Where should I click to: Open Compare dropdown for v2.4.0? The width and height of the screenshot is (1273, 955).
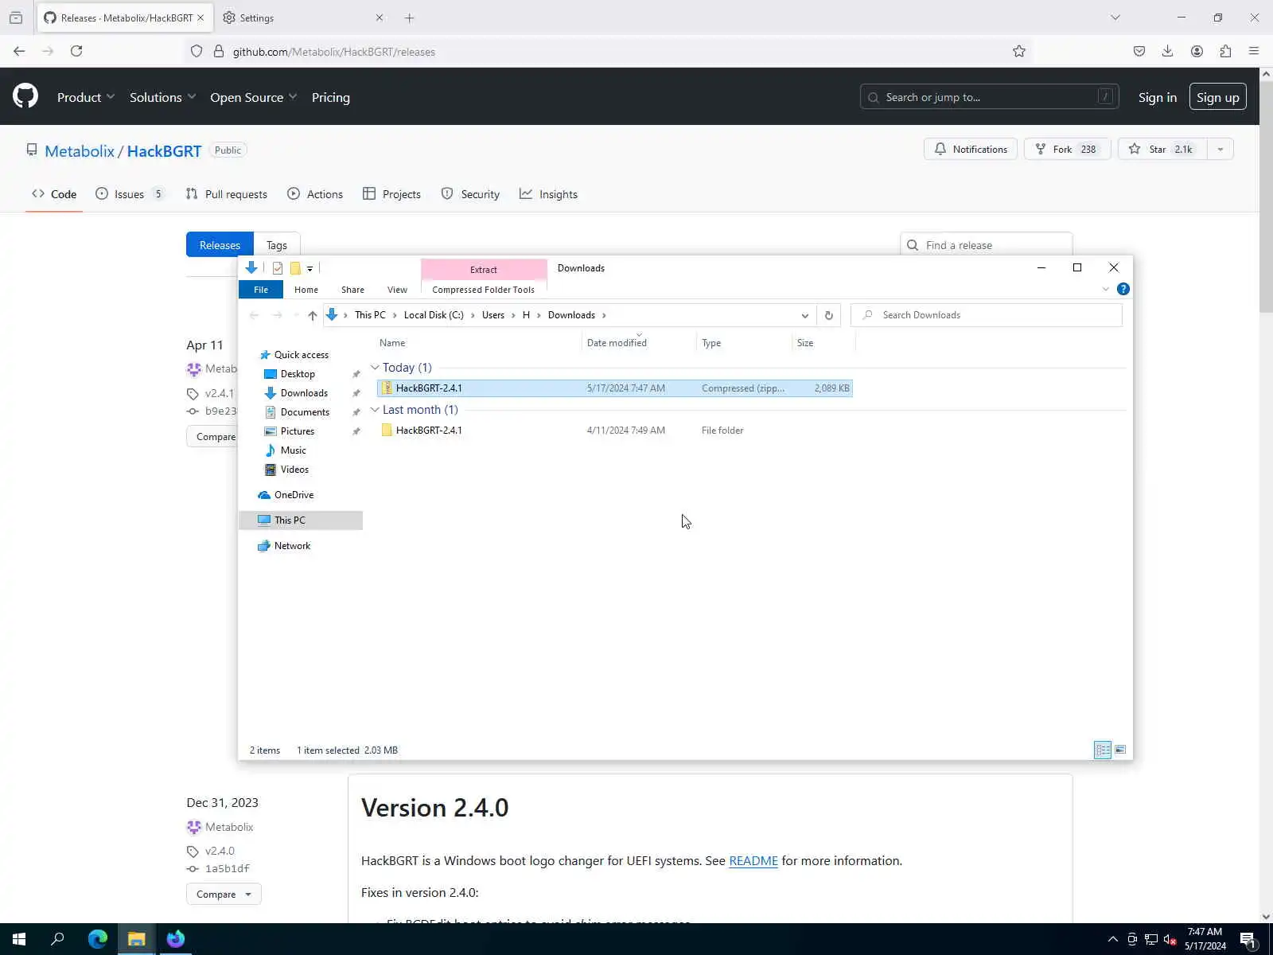[x=224, y=894]
